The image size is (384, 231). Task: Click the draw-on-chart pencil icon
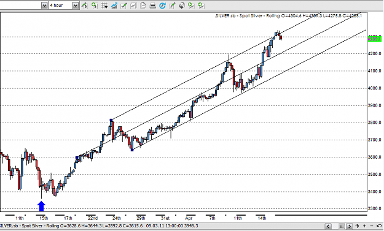(x=172, y=6)
